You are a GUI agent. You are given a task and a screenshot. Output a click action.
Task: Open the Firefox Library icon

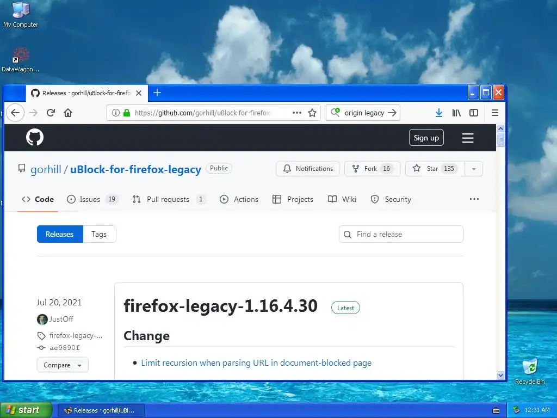click(x=456, y=113)
